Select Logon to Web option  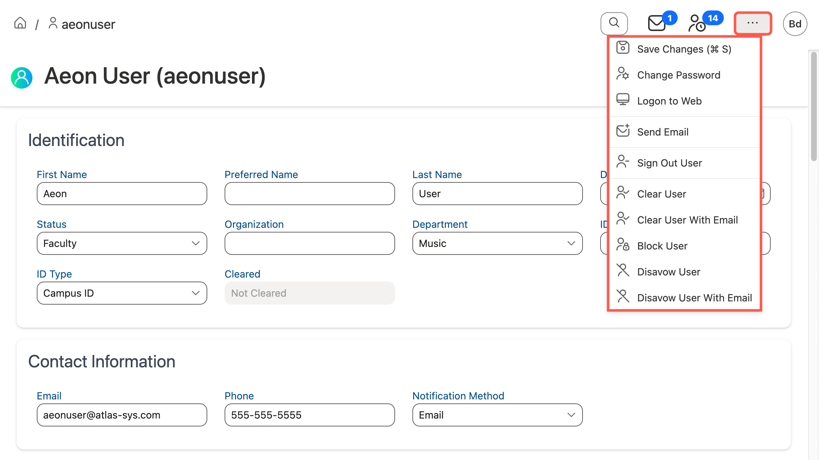(x=669, y=101)
